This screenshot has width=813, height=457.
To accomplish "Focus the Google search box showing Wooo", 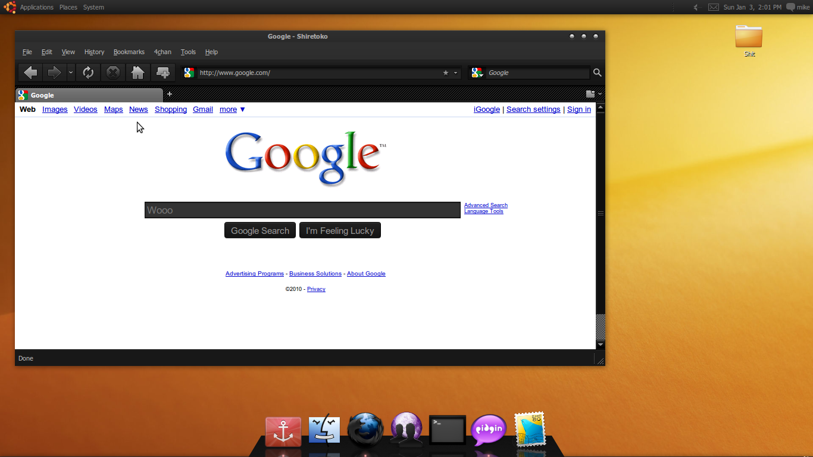I will coord(302,210).
